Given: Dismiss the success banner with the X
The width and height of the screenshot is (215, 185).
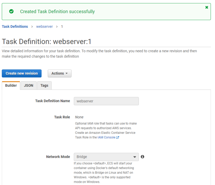Looking at the screenshot, I should (207, 7).
